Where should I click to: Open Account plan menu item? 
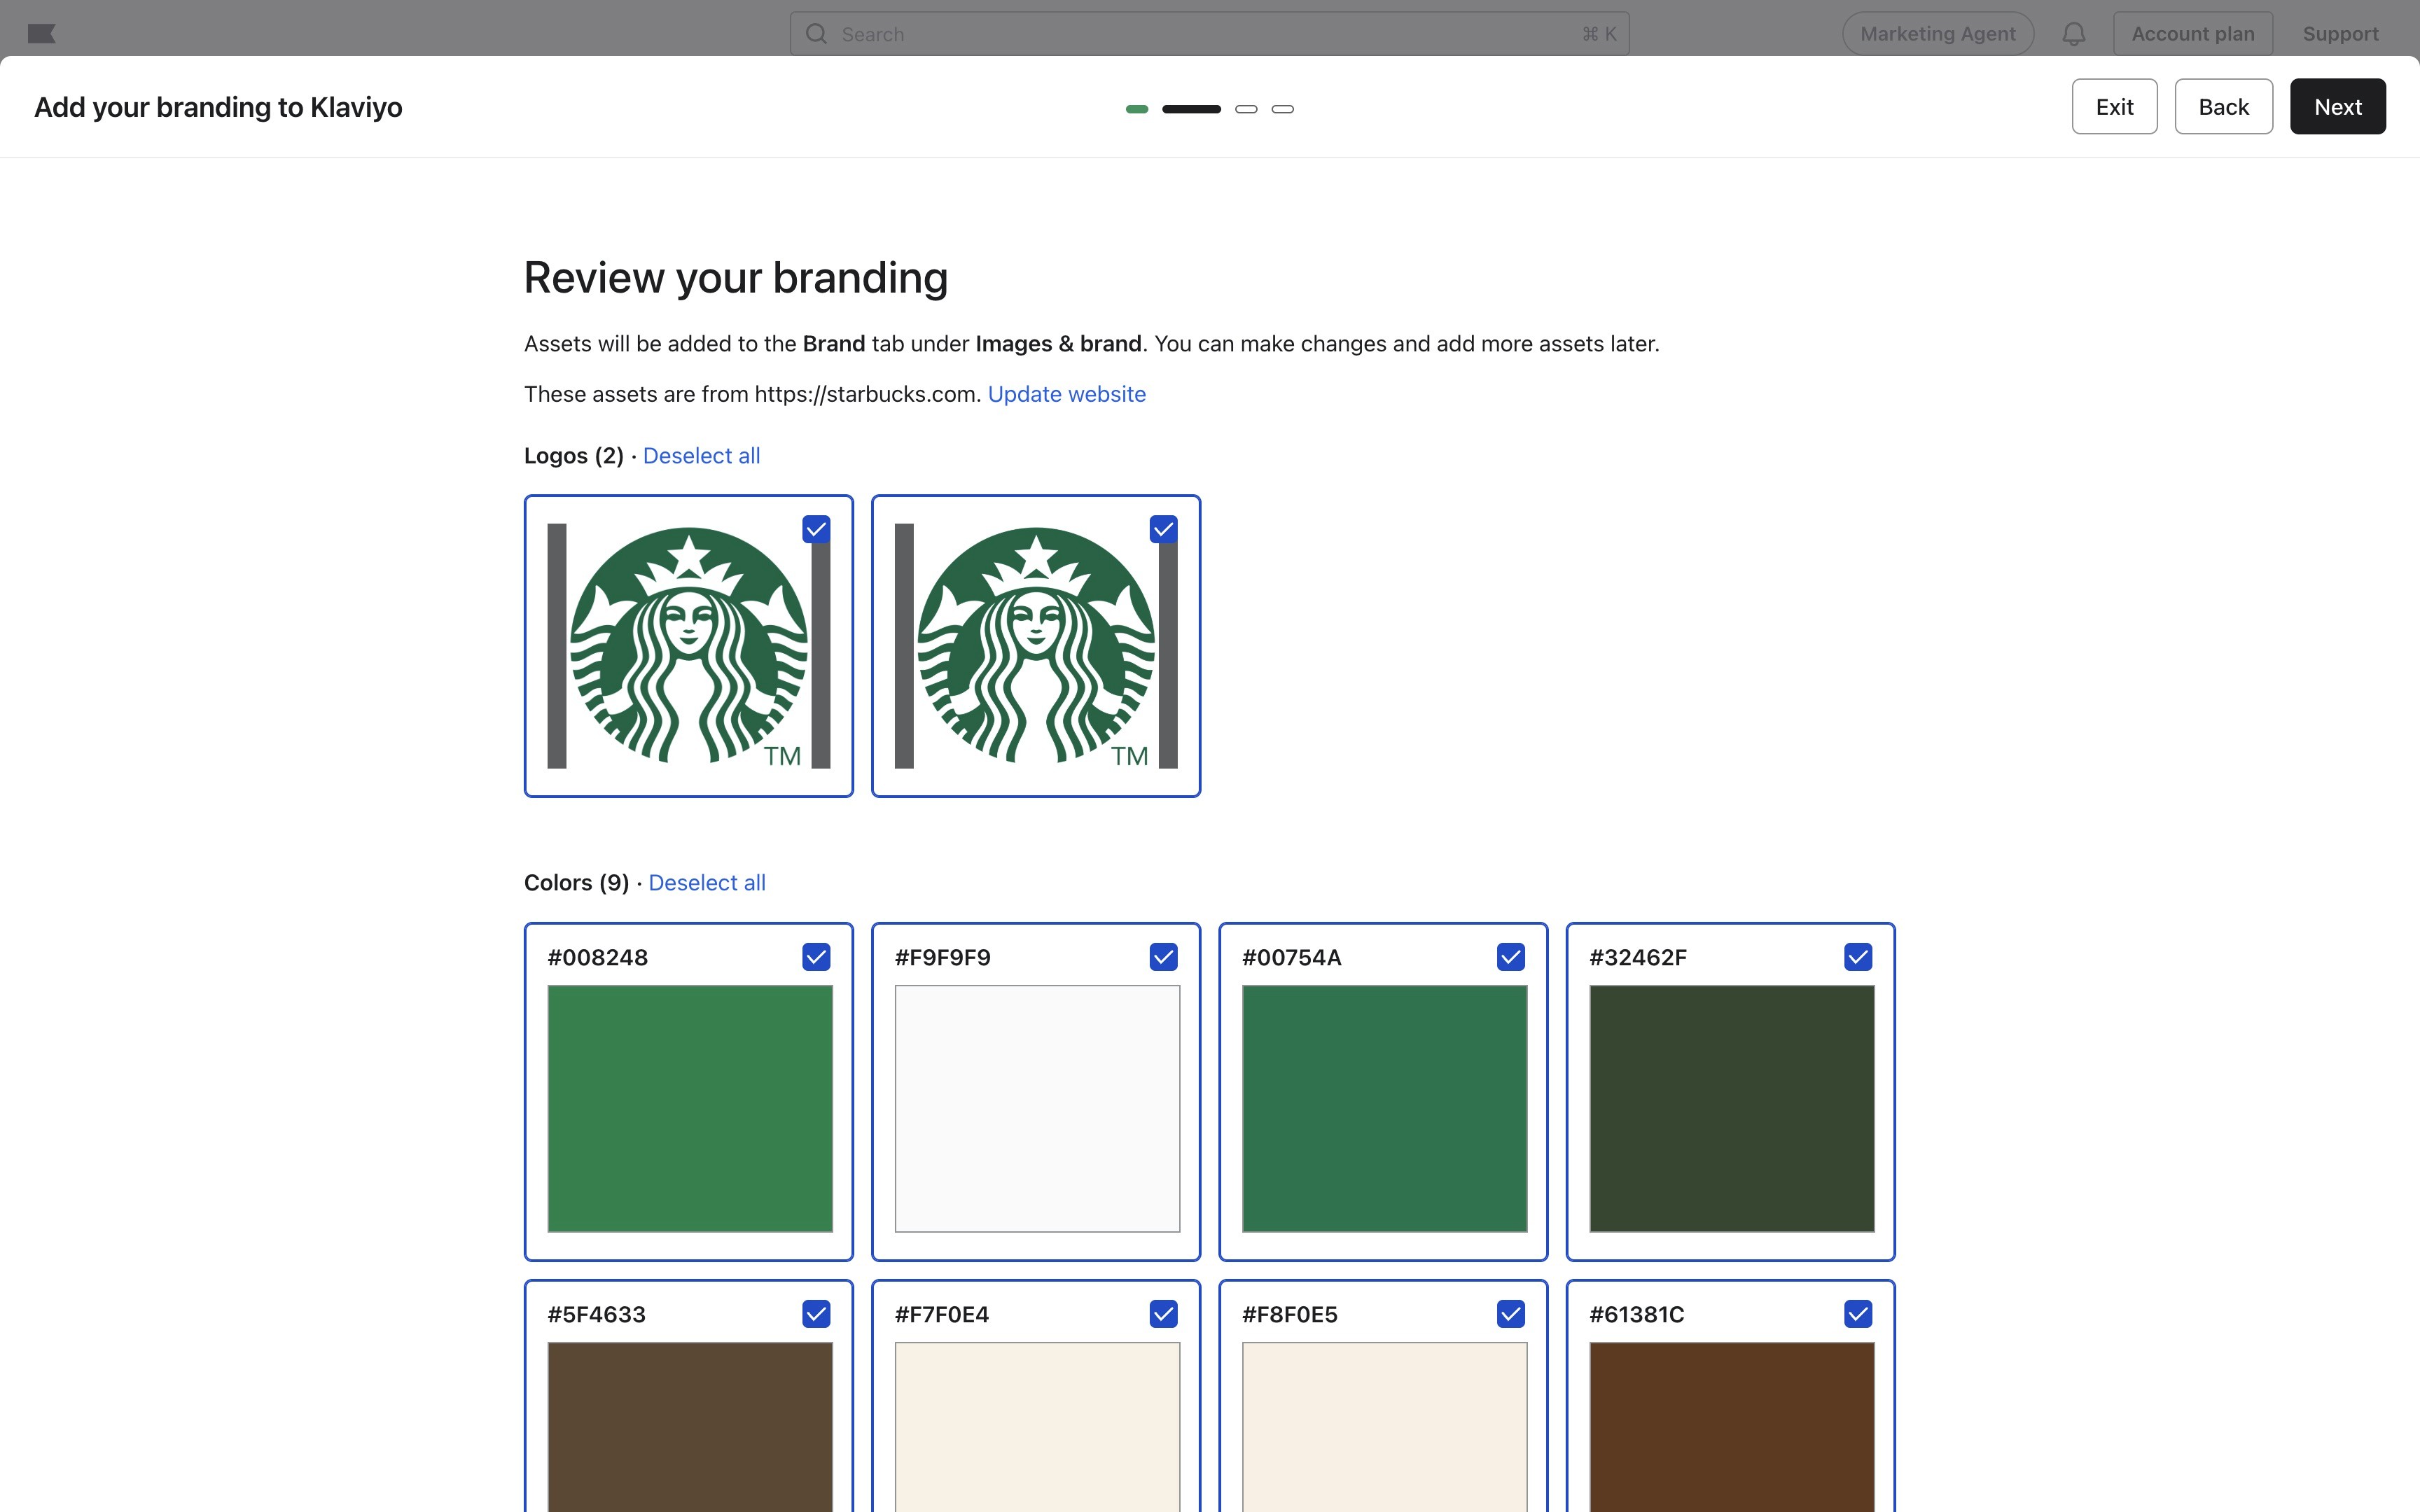(x=2192, y=34)
